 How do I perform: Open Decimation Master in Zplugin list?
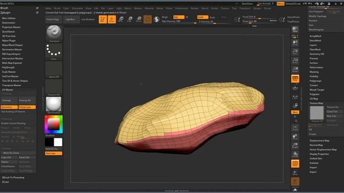[x=12, y=49]
